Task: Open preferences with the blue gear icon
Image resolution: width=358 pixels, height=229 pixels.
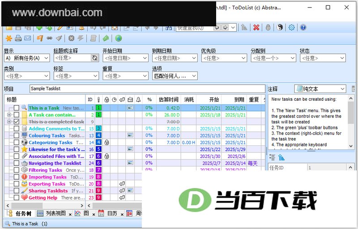Action: 292,28
